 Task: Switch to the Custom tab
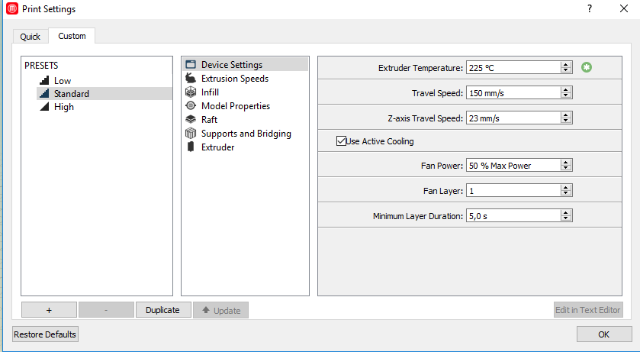(72, 36)
